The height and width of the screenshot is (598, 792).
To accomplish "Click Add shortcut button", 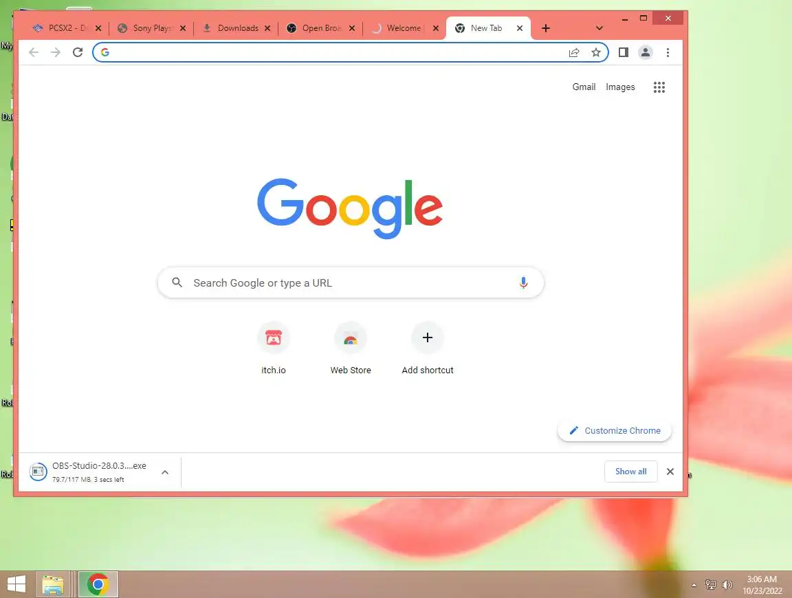I will pyautogui.click(x=428, y=348).
